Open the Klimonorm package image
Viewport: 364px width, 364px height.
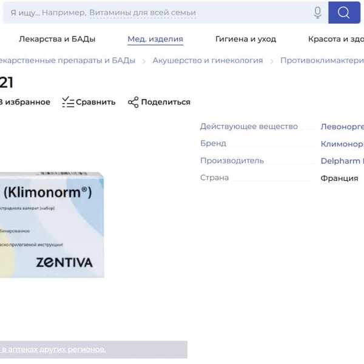52,224
